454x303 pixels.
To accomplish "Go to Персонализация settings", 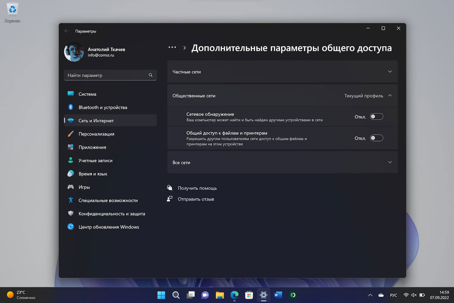I will [x=110, y=134].
